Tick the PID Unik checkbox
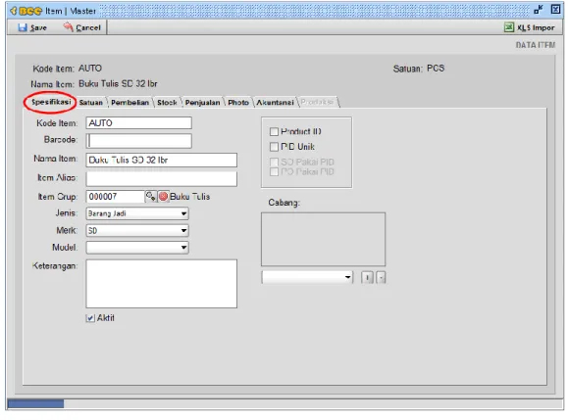The width and height of the screenshot is (568, 420). [274, 147]
